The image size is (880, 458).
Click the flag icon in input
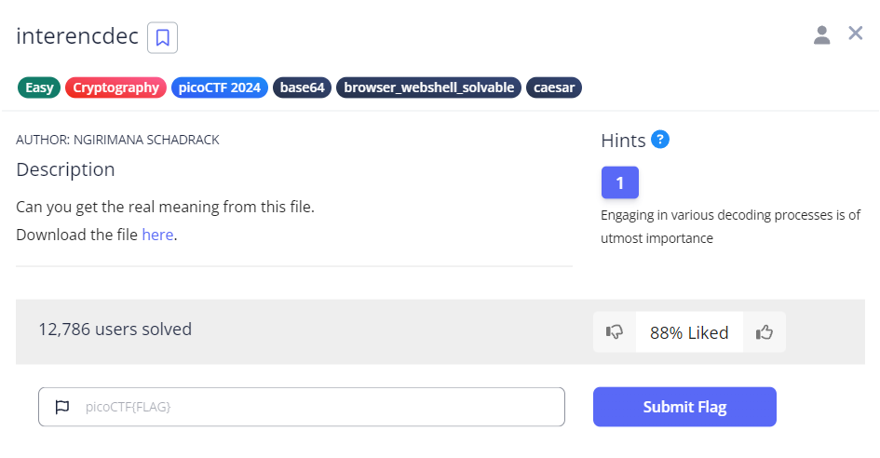(x=62, y=407)
